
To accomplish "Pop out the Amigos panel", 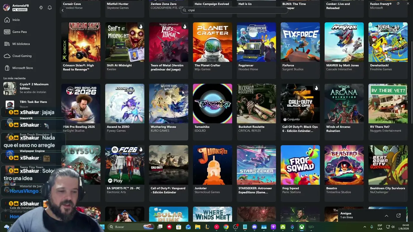I will [398, 216].
